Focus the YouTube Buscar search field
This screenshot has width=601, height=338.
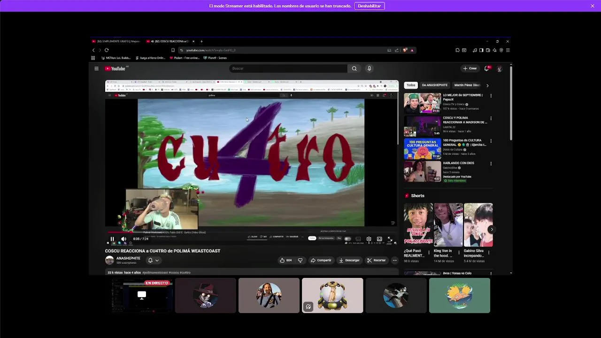[288, 69]
